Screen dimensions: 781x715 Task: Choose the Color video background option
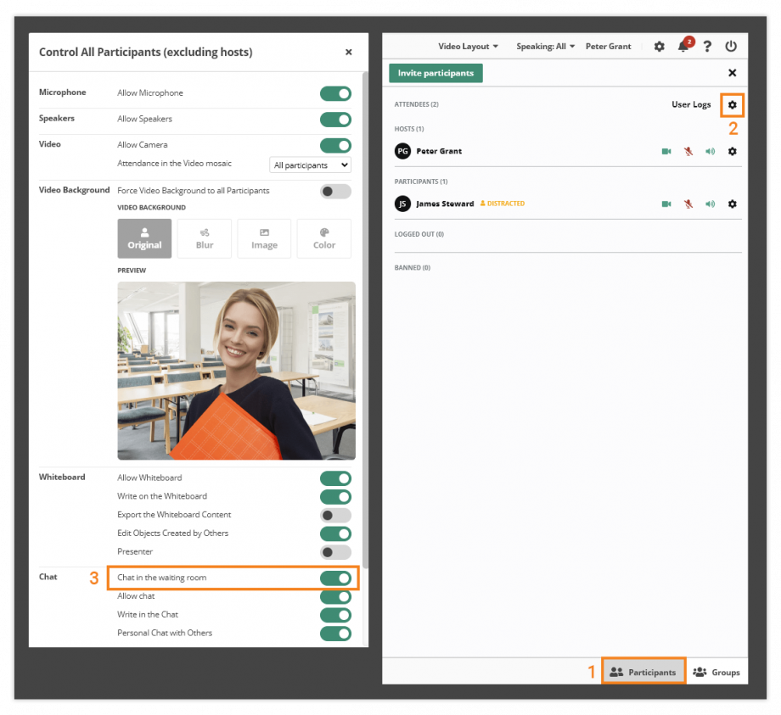coord(323,238)
